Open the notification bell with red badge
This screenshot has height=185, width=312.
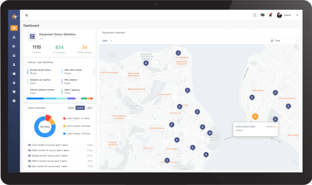[270, 15]
